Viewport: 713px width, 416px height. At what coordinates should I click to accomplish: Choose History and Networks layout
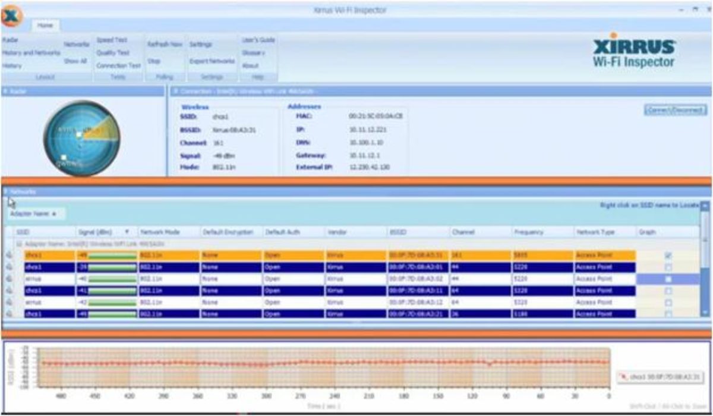[31, 53]
